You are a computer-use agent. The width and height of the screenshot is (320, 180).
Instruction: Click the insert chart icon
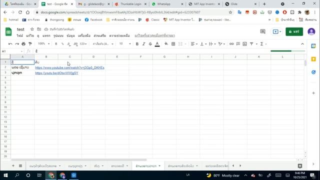point(244,44)
